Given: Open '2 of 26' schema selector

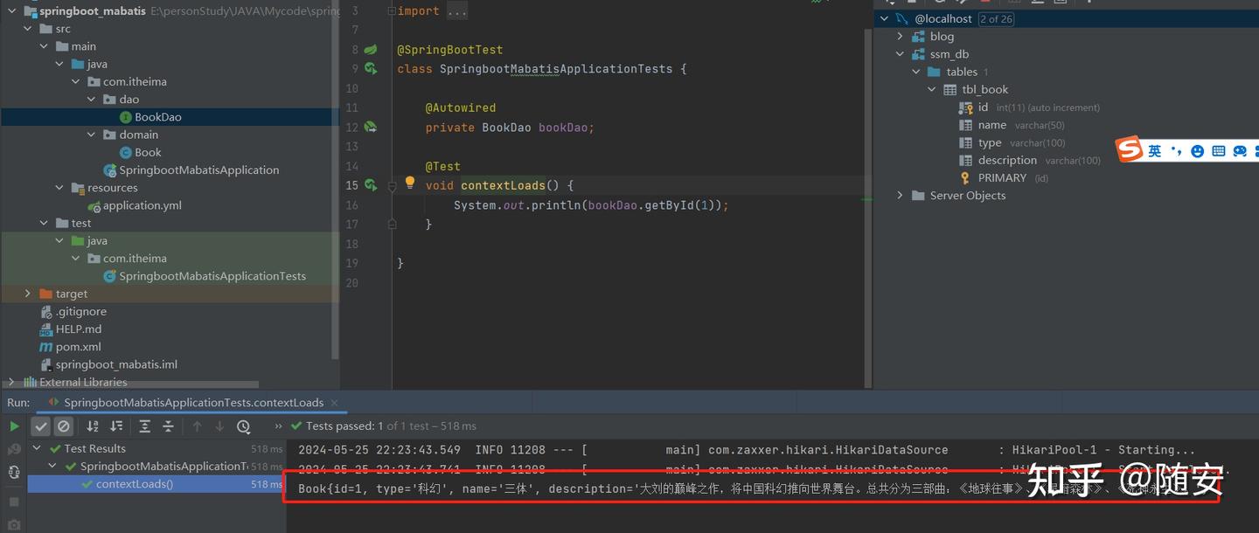Looking at the screenshot, I should pos(996,19).
